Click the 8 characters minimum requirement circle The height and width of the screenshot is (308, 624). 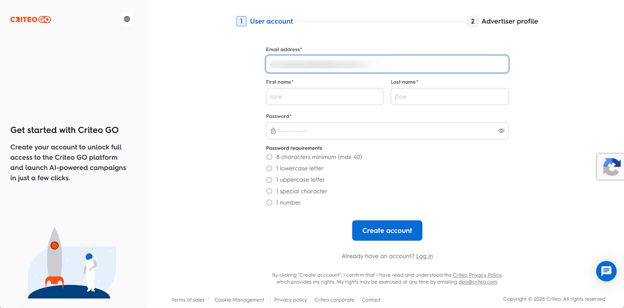[269, 157]
